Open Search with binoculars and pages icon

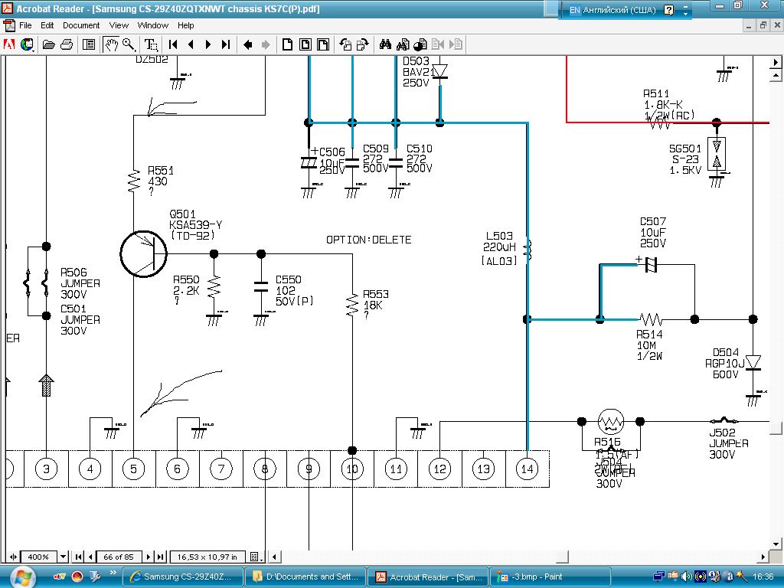(x=403, y=44)
